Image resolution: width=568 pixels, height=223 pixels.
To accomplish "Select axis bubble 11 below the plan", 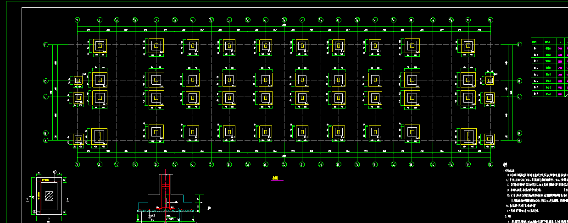I will pyautogui.click(x=468, y=164).
